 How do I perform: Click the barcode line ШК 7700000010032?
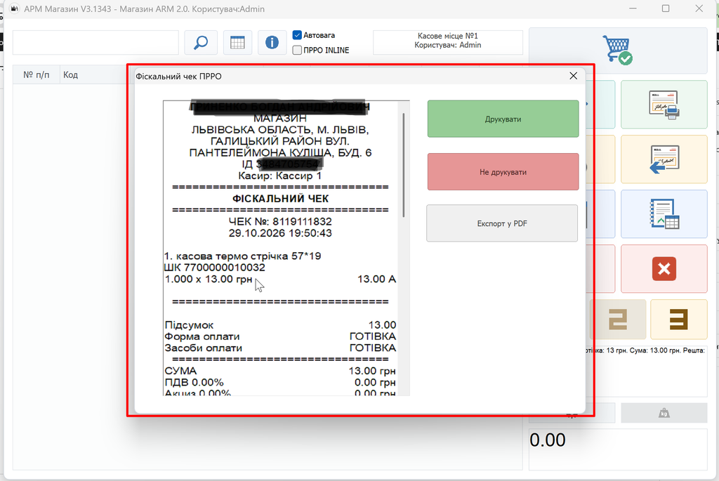[215, 268]
